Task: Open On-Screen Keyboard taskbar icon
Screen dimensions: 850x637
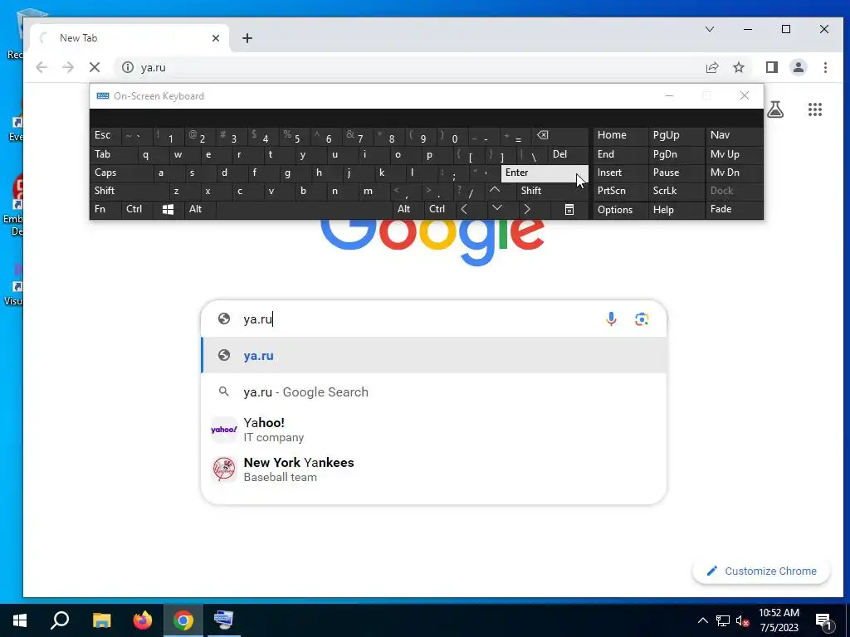Action: coord(223,620)
